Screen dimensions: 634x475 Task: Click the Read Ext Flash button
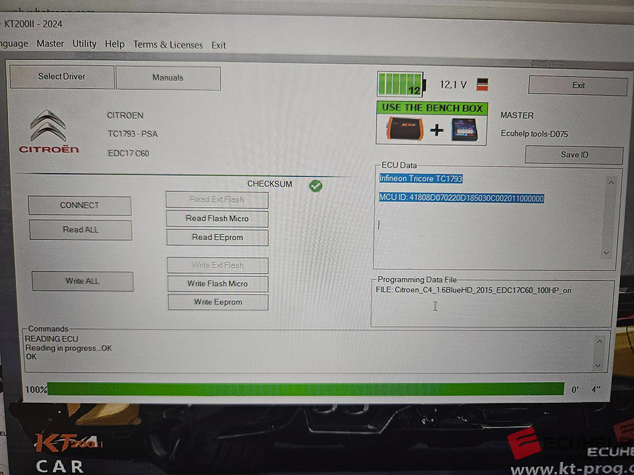217,199
